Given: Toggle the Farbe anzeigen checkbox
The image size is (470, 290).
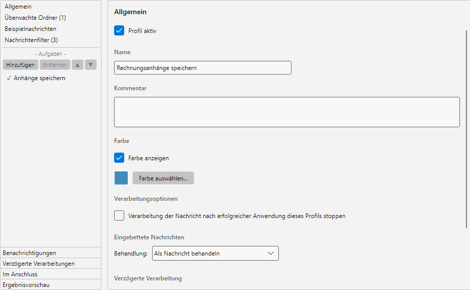Looking at the screenshot, I should [119, 158].
